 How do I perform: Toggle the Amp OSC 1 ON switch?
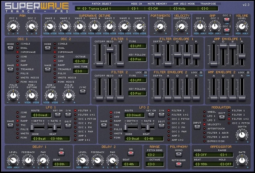pos(227,20)
